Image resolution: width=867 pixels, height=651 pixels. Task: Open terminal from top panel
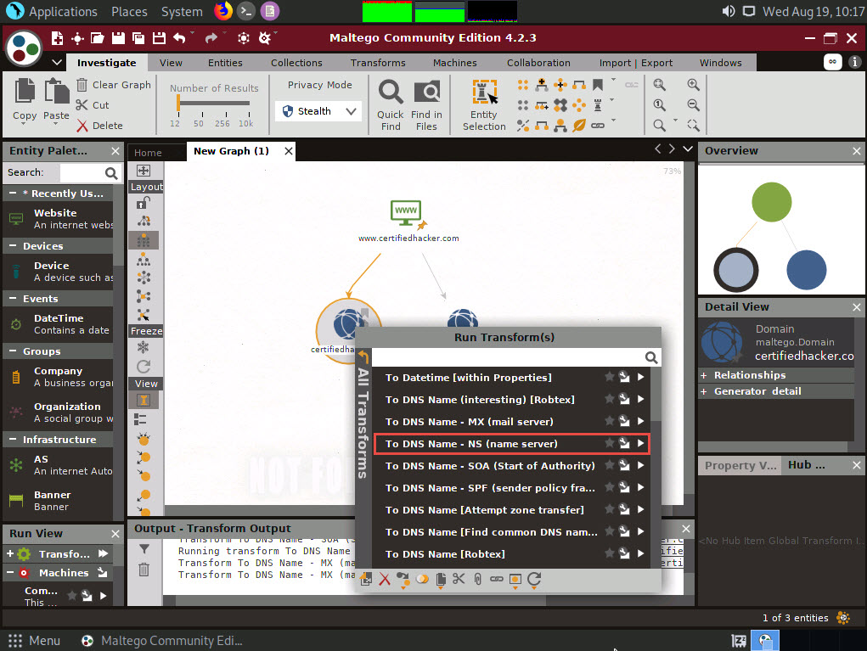pyautogui.click(x=246, y=11)
